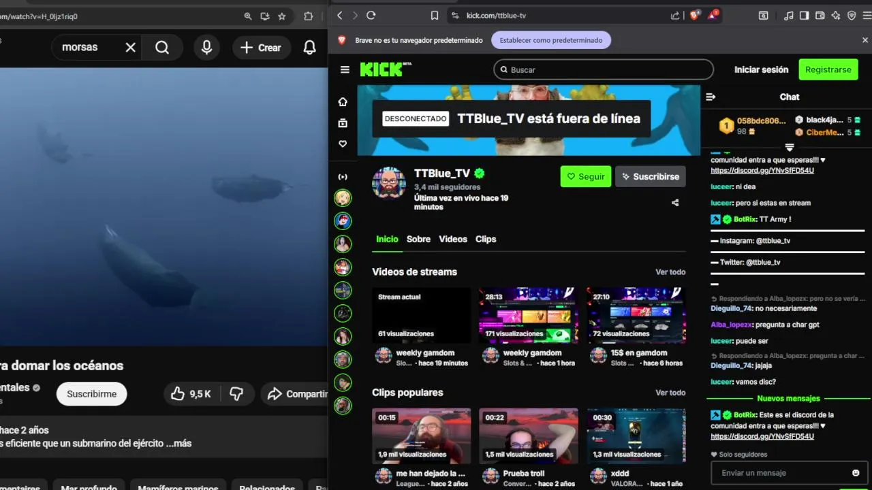Play 'me han dejado la ...' clip
Screen dimensions: 872x490
pyautogui.click(x=422, y=436)
